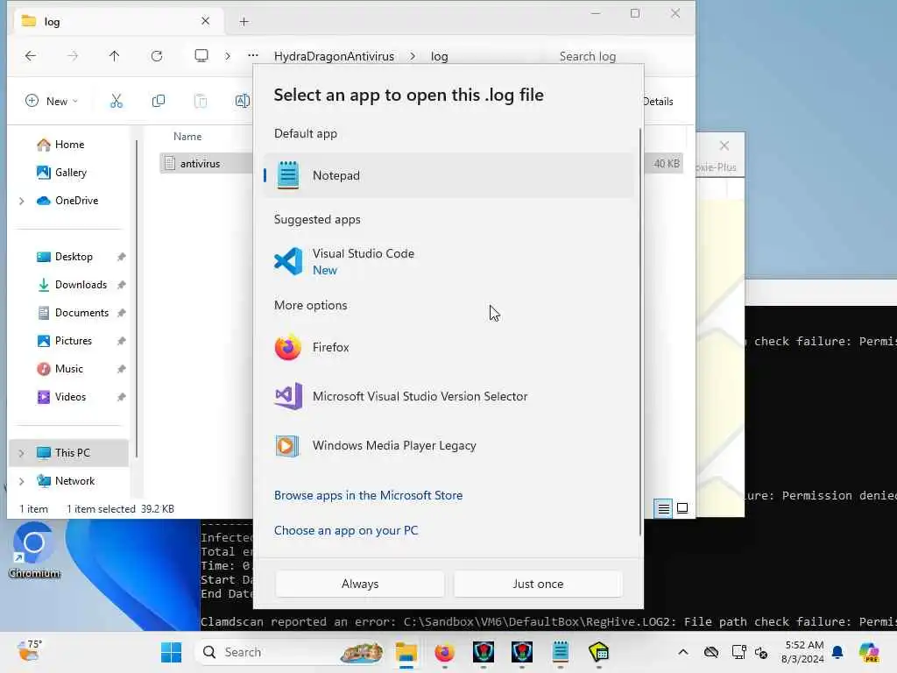
Task: Click Browse apps in the Microsoft Store
Action: click(x=368, y=496)
